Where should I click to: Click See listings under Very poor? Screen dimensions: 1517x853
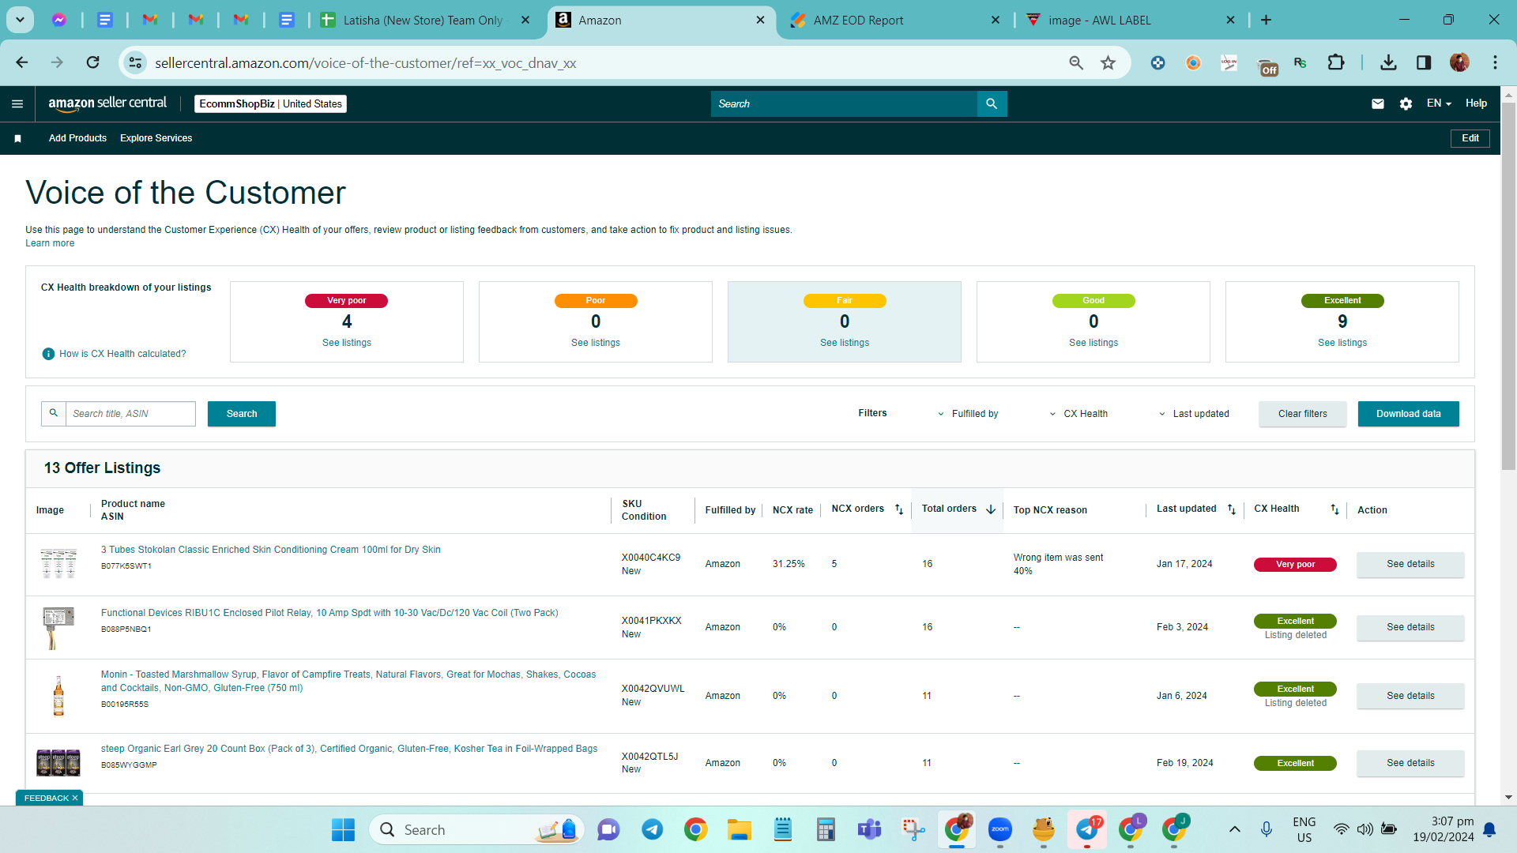click(347, 343)
